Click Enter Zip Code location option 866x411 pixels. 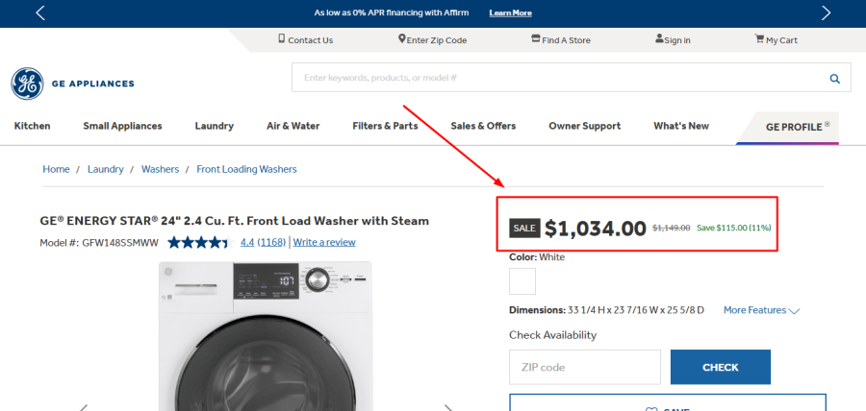pos(432,40)
